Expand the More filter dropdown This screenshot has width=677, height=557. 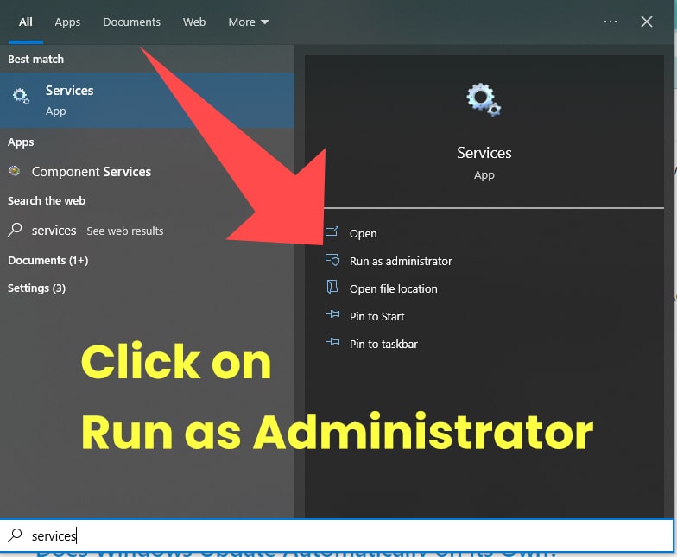click(249, 22)
